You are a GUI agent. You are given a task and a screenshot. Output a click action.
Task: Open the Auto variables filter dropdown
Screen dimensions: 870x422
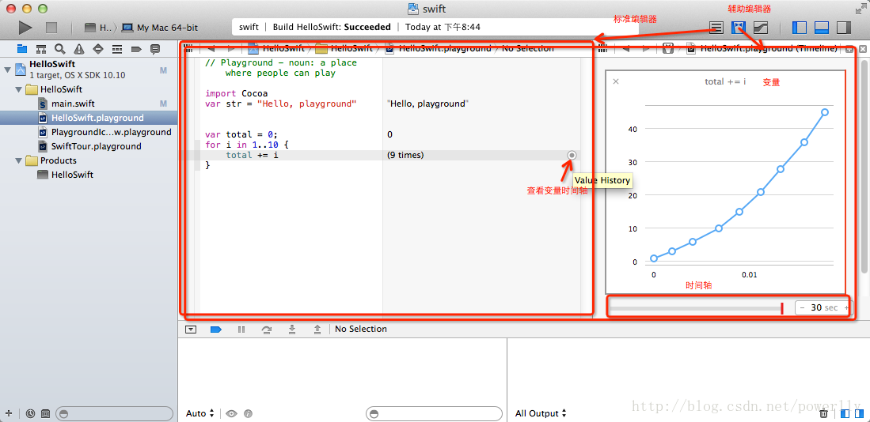coord(200,413)
